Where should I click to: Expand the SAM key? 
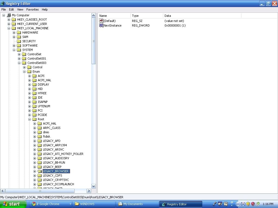(x=14, y=37)
